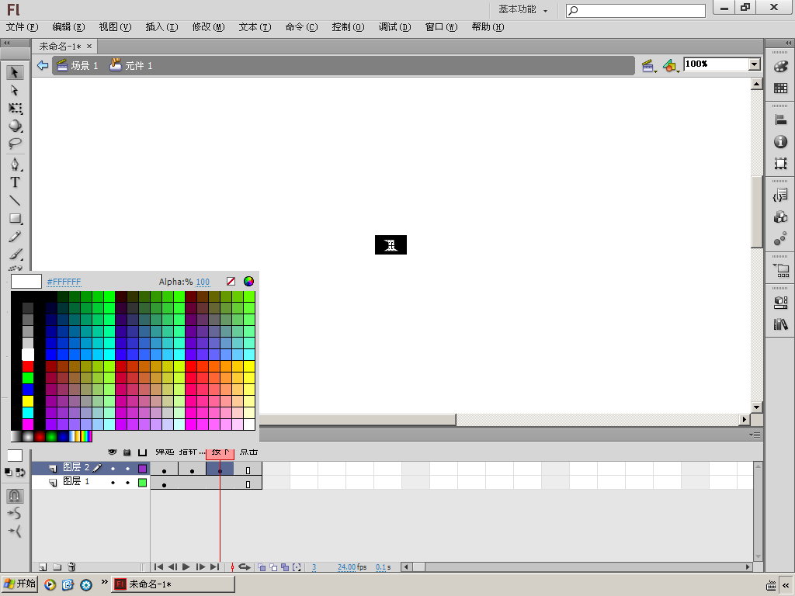
Task: Select the no color slashed swatch
Action: coord(231,281)
